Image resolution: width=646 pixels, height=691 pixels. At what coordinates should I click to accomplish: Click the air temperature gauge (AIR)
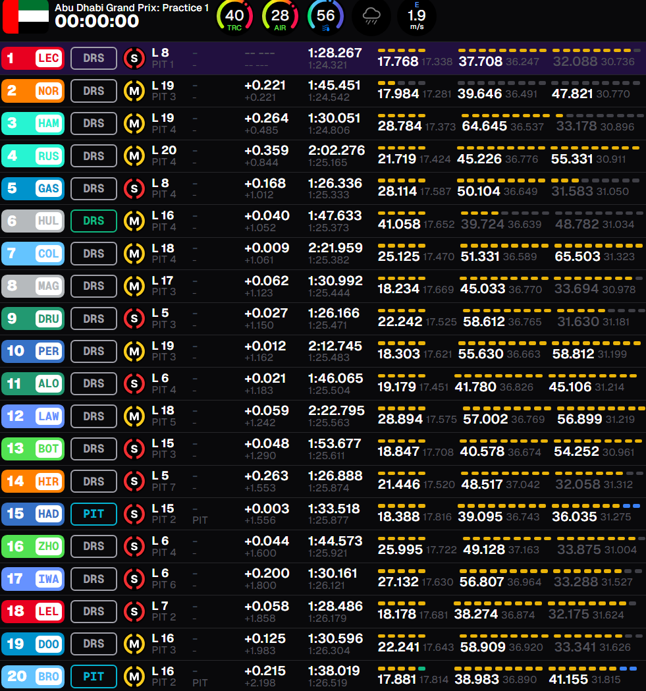281,16
